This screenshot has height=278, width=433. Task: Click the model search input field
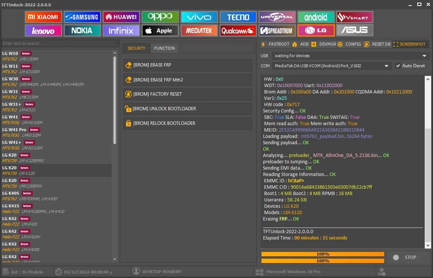[58, 43]
